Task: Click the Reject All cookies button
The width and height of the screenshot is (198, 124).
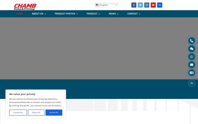Action: (x=36, y=112)
